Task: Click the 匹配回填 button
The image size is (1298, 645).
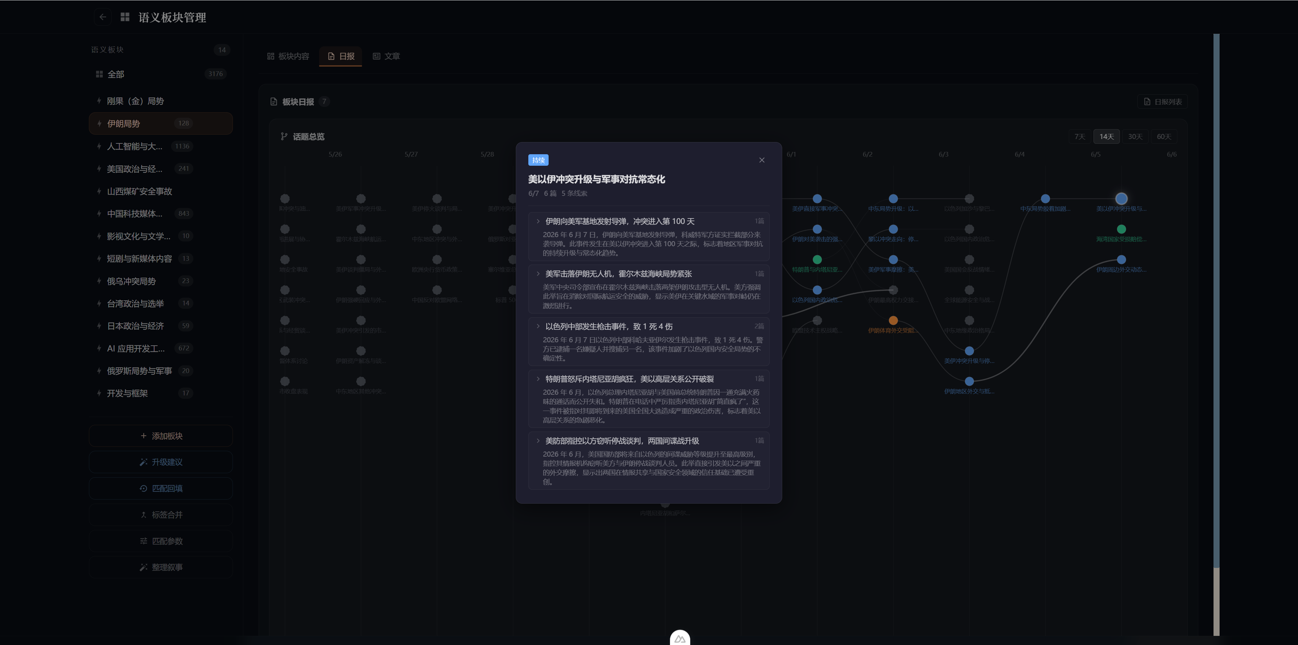Action: (161, 488)
